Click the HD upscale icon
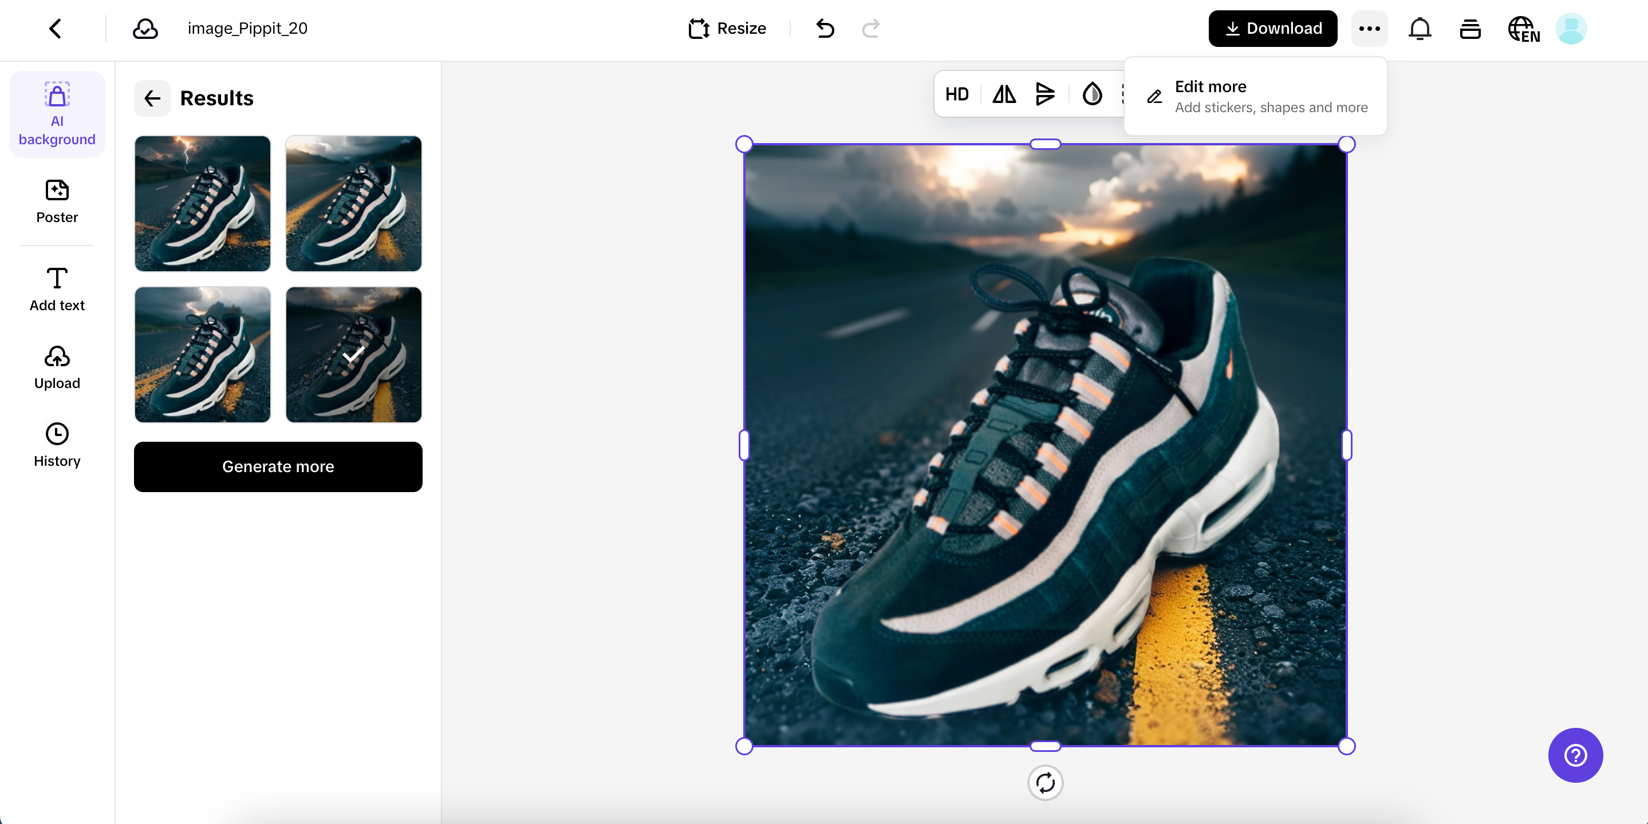The image size is (1648, 824). pos(956,94)
